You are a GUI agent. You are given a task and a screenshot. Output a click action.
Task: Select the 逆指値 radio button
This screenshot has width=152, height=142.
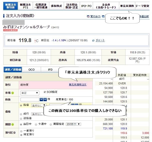pyautogui.click(x=21, y=119)
